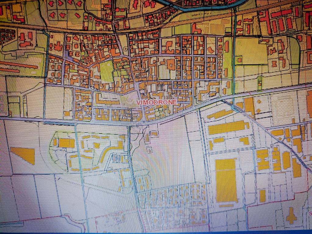
Task: Click the long yellow building above the warehouse
Action: pyautogui.click(x=228, y=127)
